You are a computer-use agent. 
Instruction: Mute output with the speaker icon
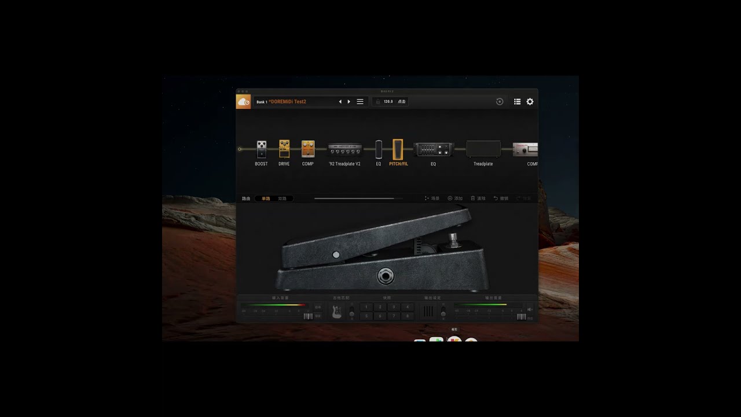click(529, 309)
